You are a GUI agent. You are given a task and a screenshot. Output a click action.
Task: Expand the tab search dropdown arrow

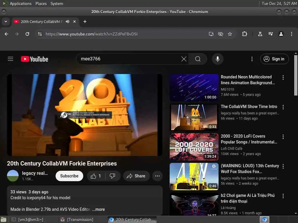[x=6, y=21]
